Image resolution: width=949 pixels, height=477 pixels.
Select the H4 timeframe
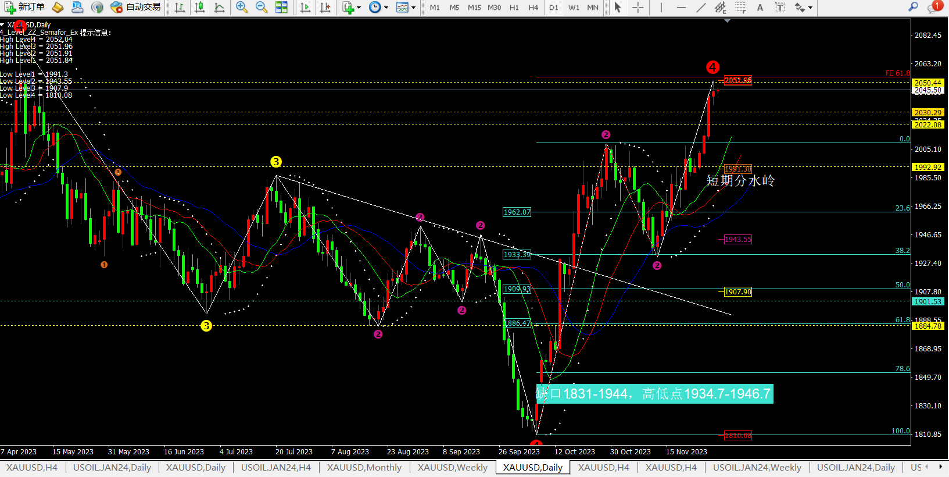pos(533,8)
